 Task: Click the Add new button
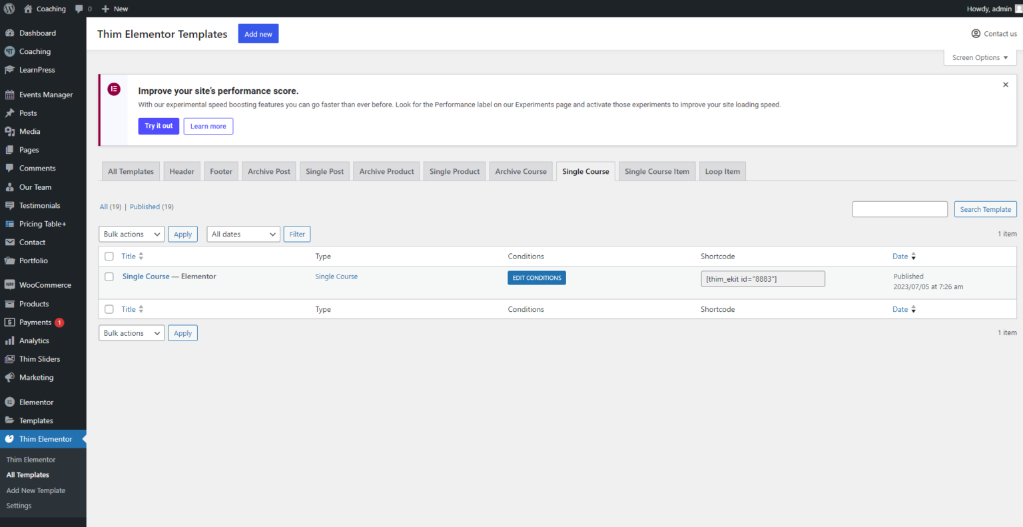click(x=258, y=34)
